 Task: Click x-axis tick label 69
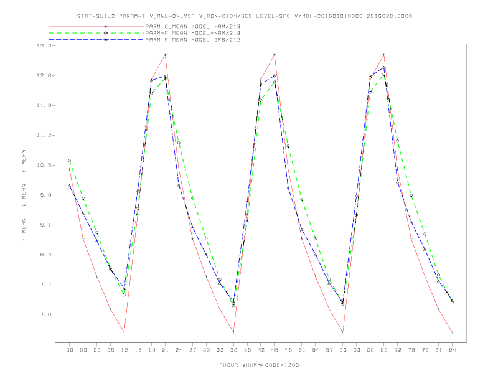coord(384,350)
